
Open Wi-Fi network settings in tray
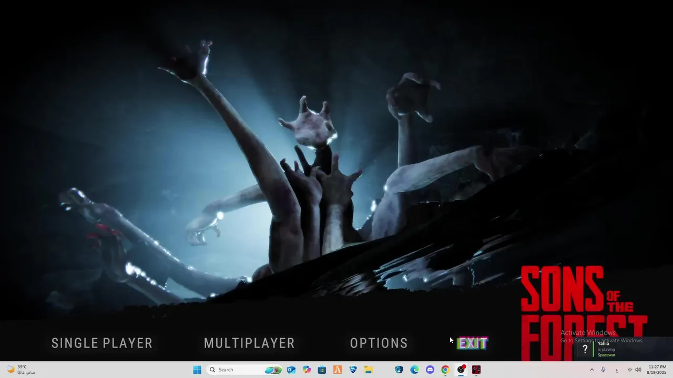coord(630,370)
